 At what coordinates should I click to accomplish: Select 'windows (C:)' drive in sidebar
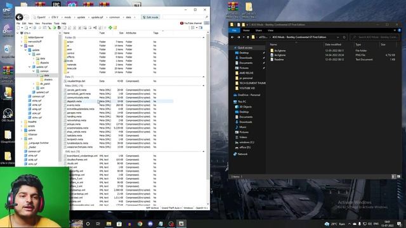[x=244, y=142]
